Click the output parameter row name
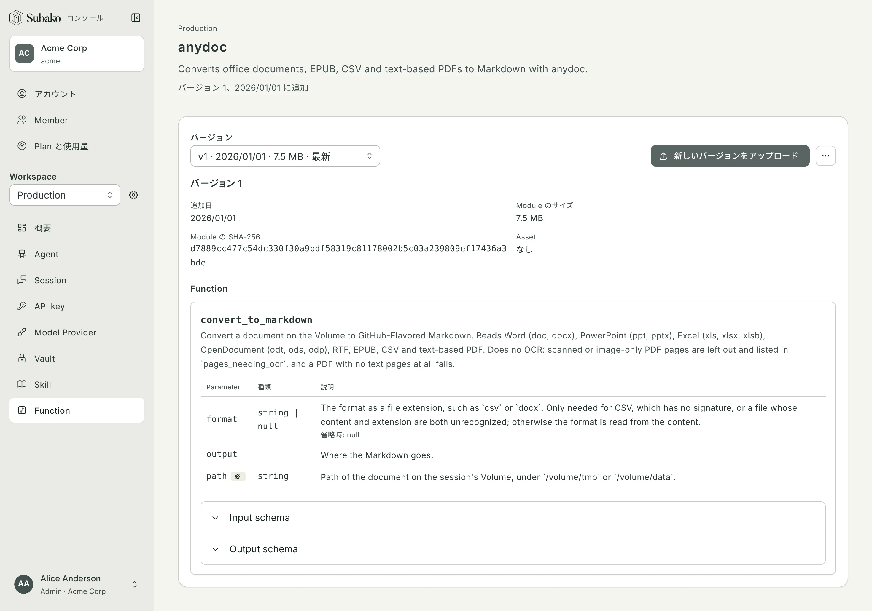The width and height of the screenshot is (872, 611). coord(222,454)
